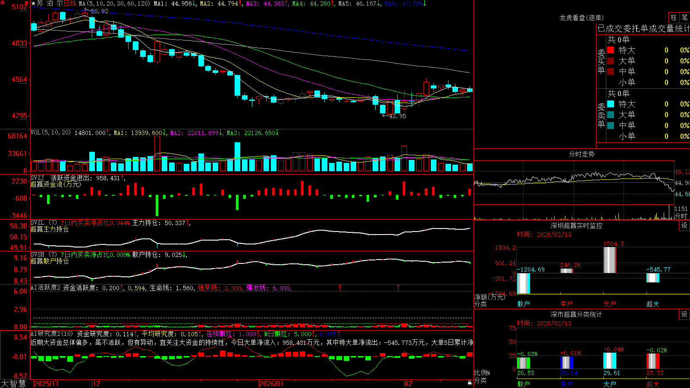Click the second red arrow marker in AI活跃度 panel

[398, 287]
